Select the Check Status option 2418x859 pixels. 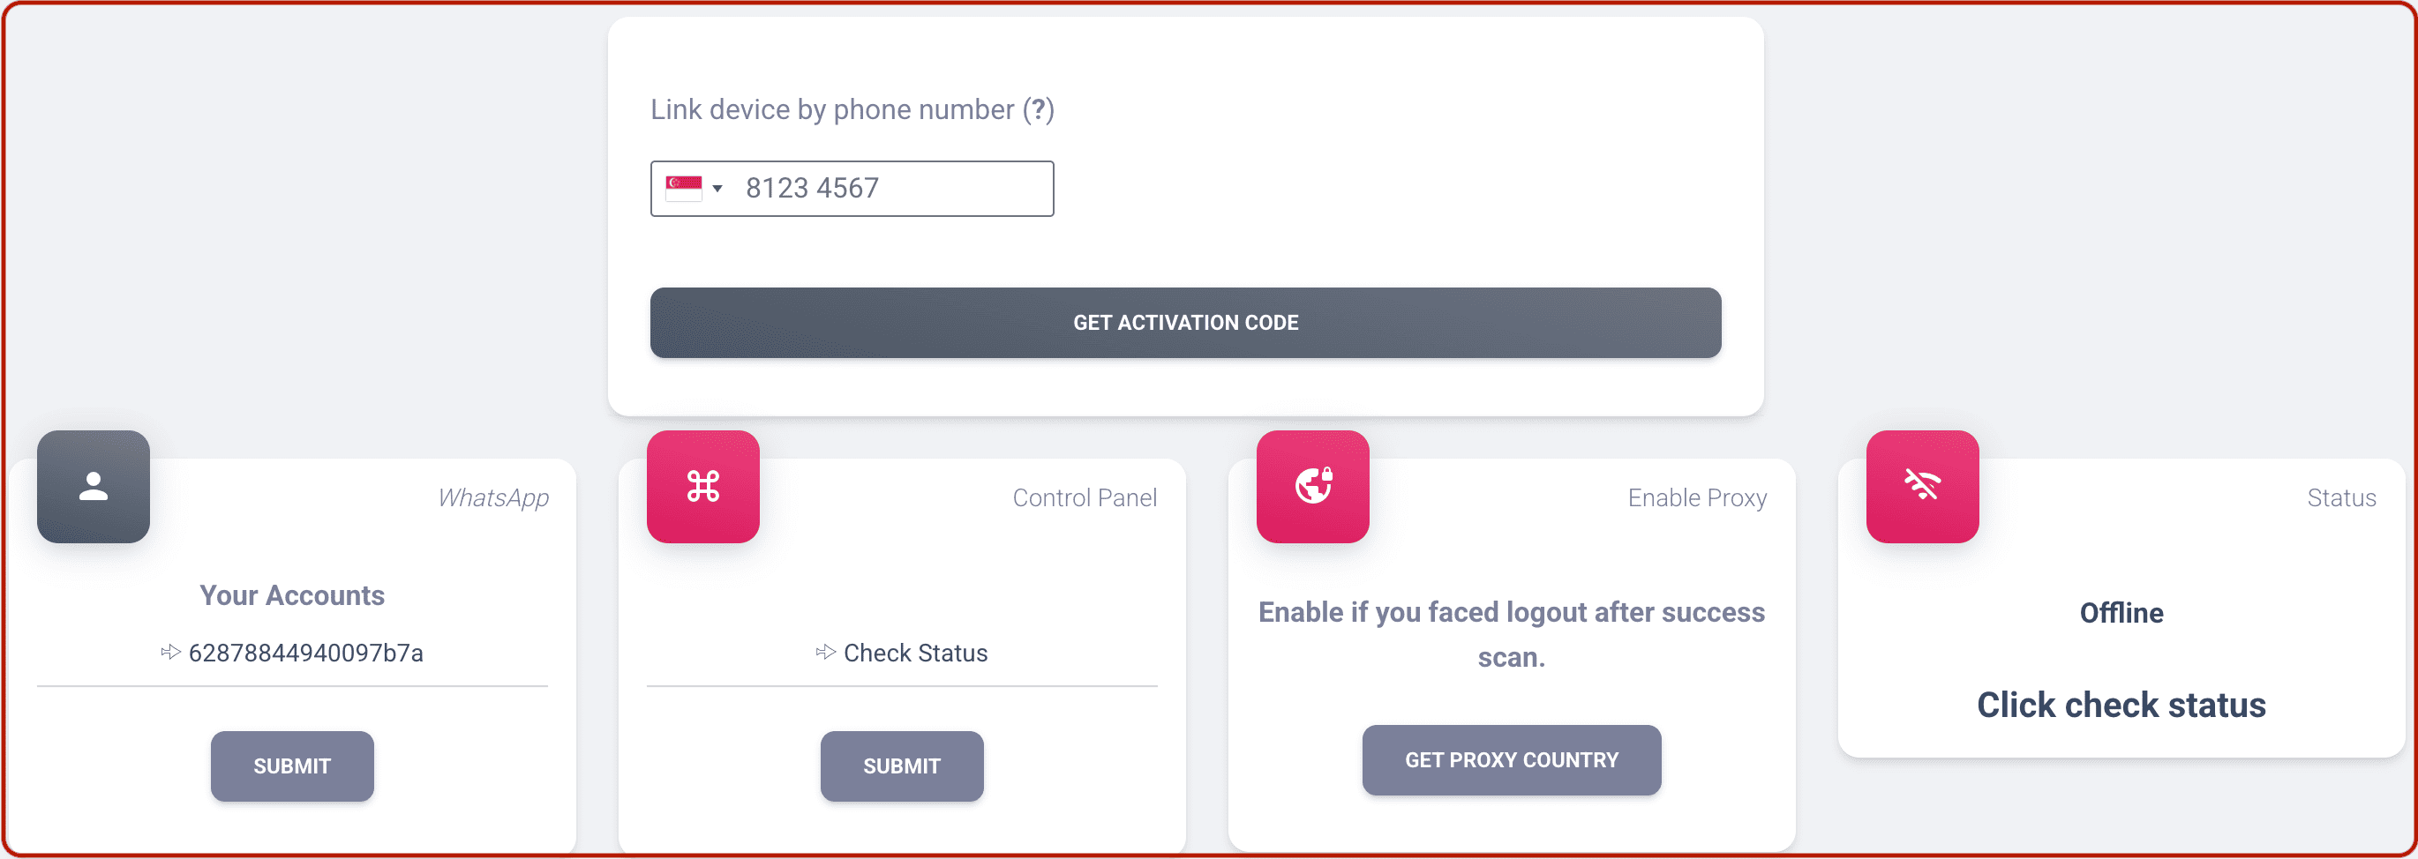(x=915, y=653)
